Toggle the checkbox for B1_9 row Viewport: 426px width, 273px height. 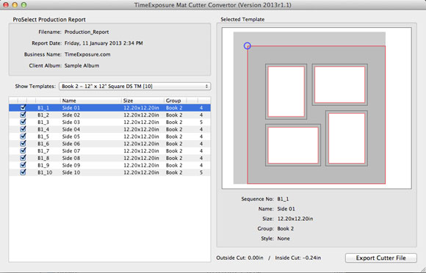(23, 165)
